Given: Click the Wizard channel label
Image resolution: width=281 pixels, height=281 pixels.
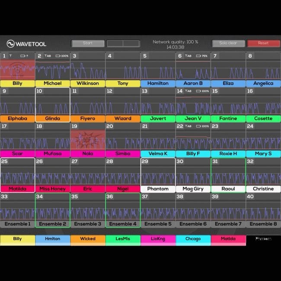Looking at the screenshot, I should click(123, 118).
